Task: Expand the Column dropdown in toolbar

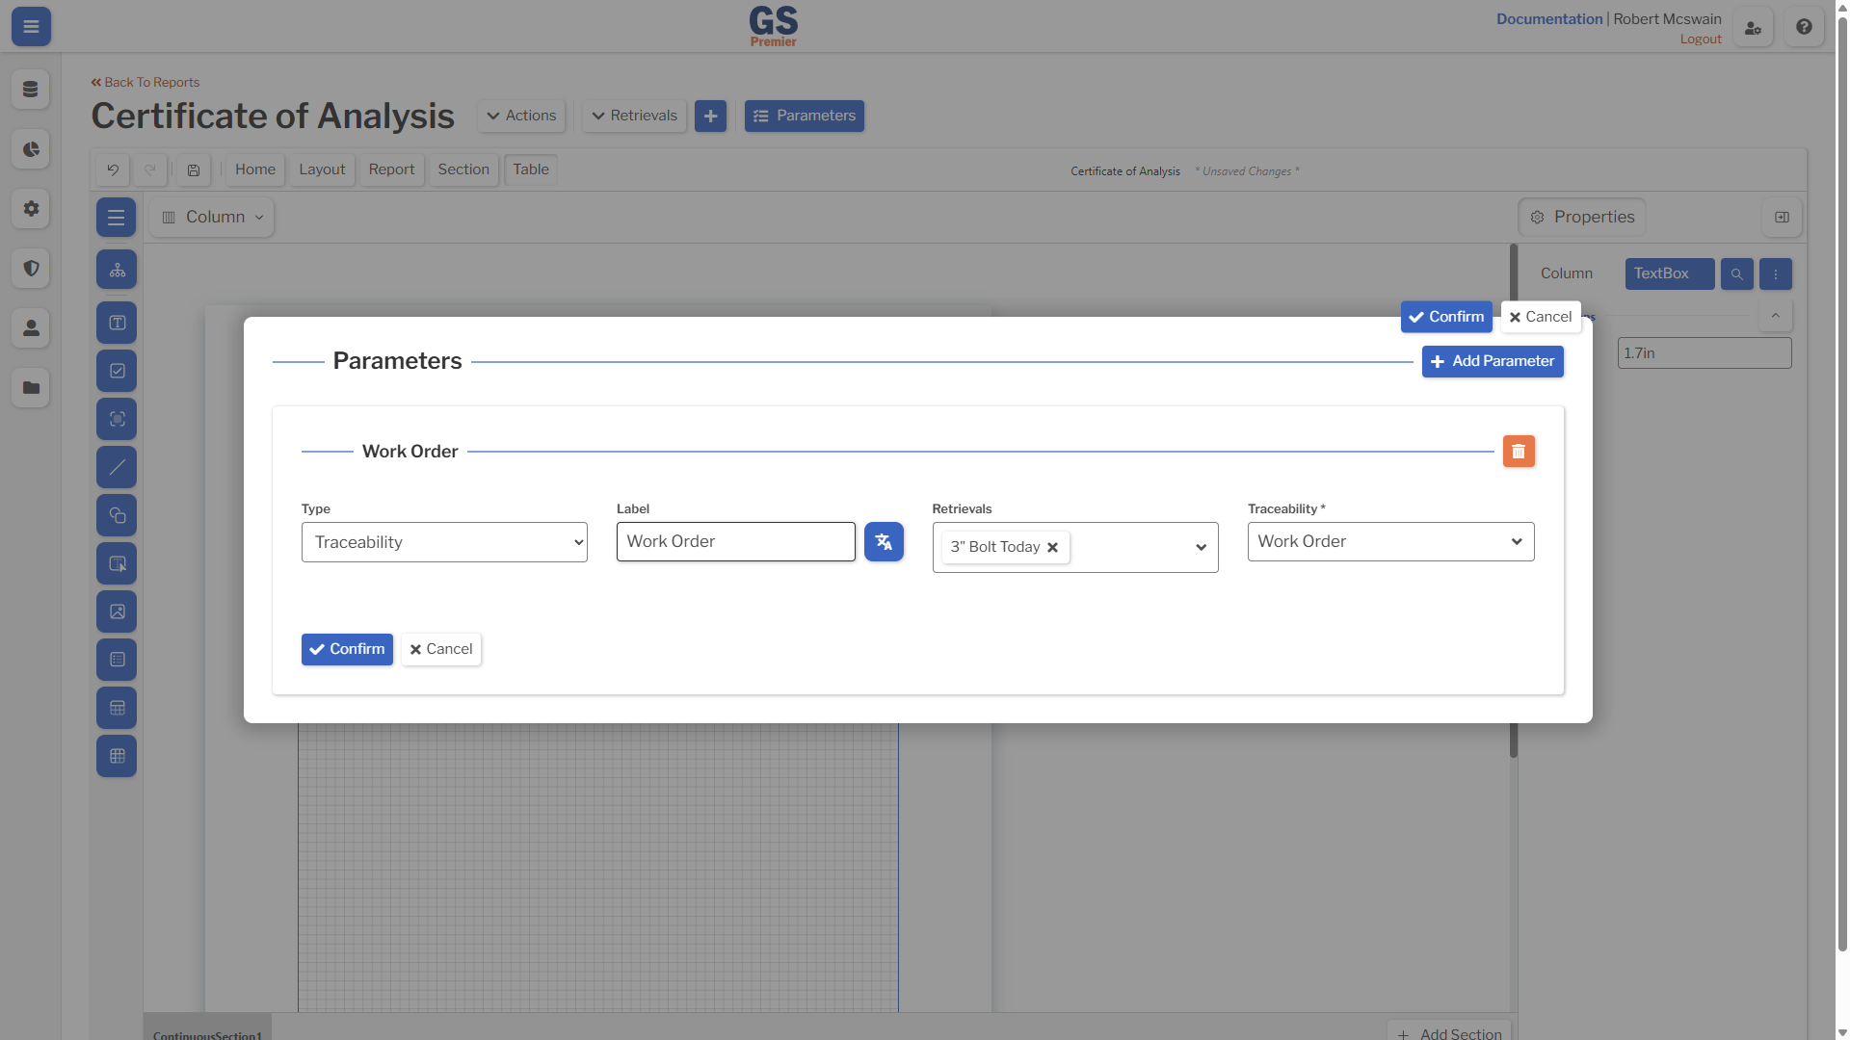Action: [214, 218]
